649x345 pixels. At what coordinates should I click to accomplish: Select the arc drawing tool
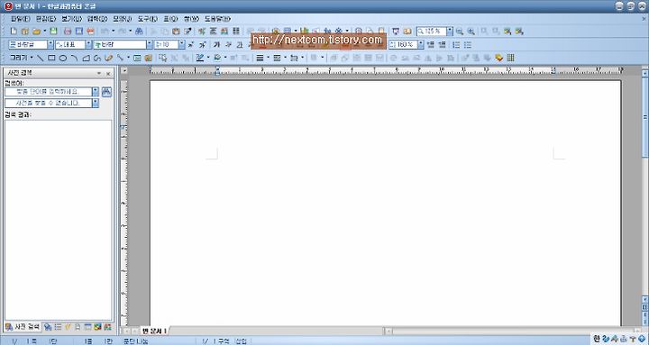click(x=74, y=58)
